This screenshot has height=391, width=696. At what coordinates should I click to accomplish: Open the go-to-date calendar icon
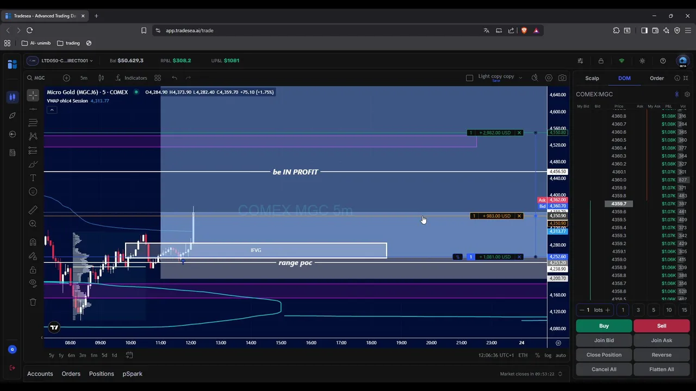point(129,355)
